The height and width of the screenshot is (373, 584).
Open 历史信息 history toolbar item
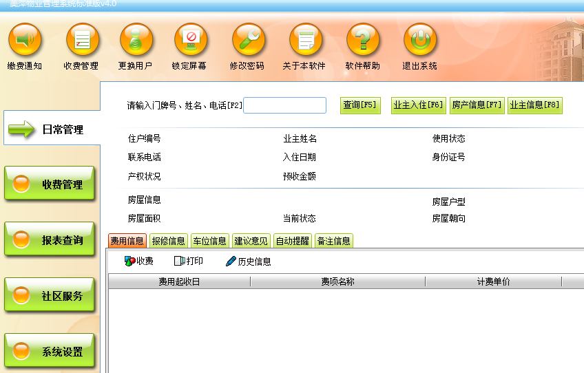(248, 262)
